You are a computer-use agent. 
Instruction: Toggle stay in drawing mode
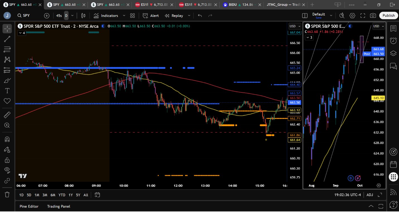coord(7,150)
